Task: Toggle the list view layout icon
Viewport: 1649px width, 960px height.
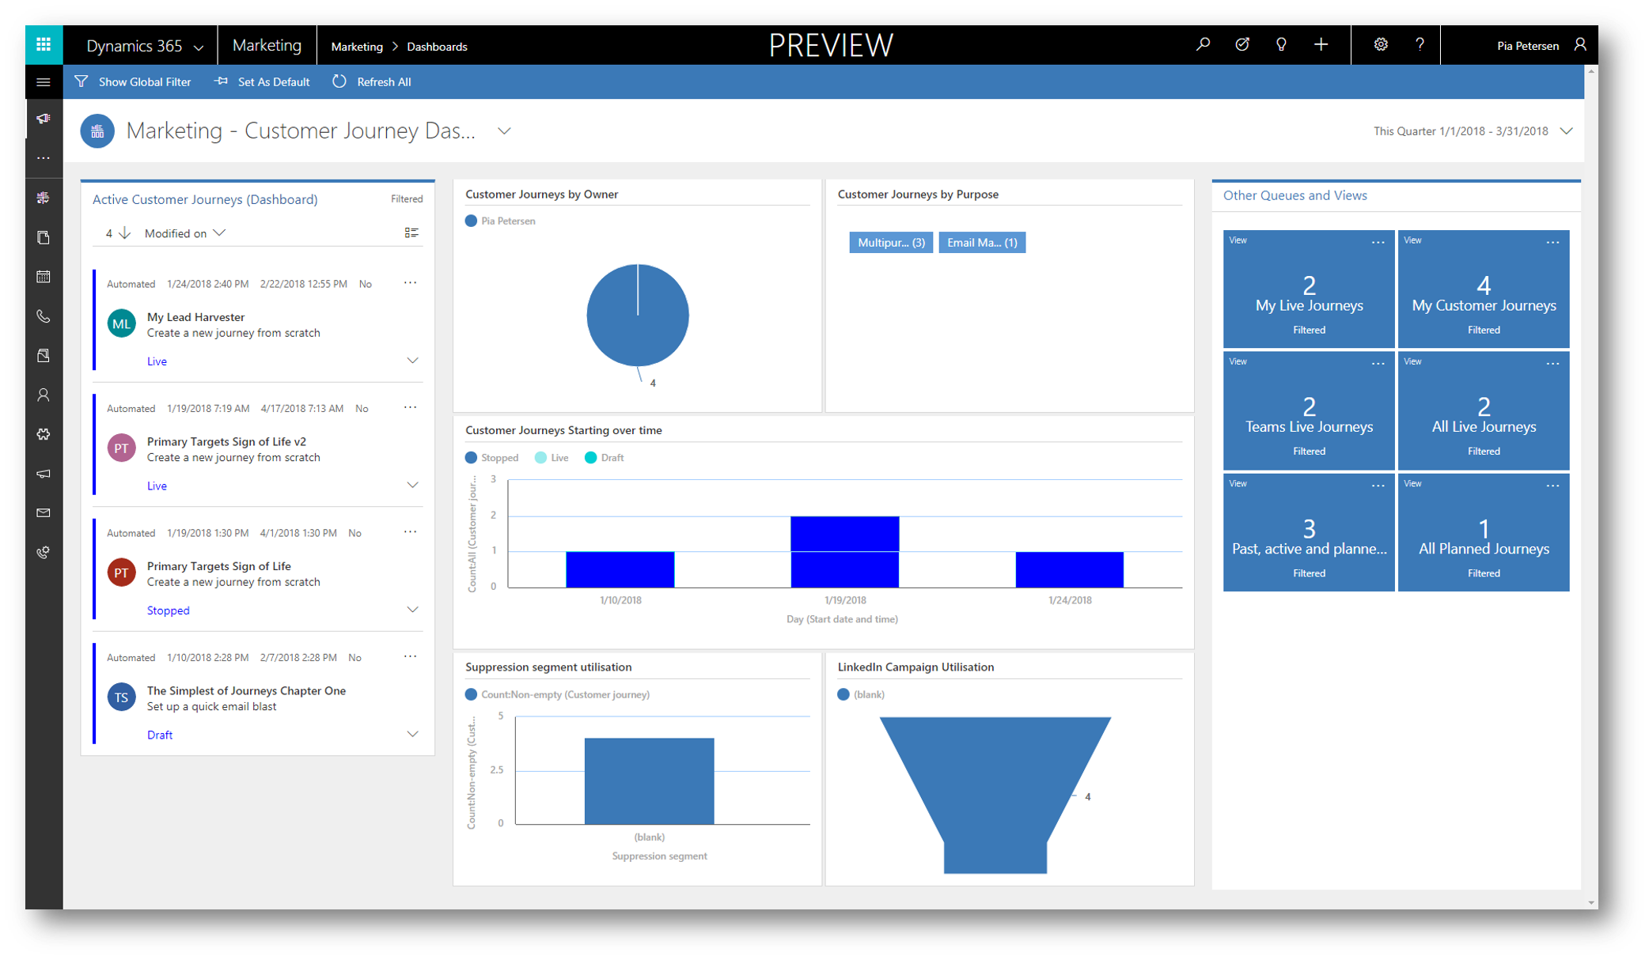Action: [x=411, y=232]
